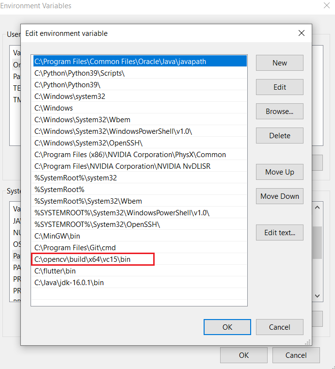This screenshot has width=335, height=369.
Task: Select the C:\flutter\bin path entry
Action: point(139,271)
